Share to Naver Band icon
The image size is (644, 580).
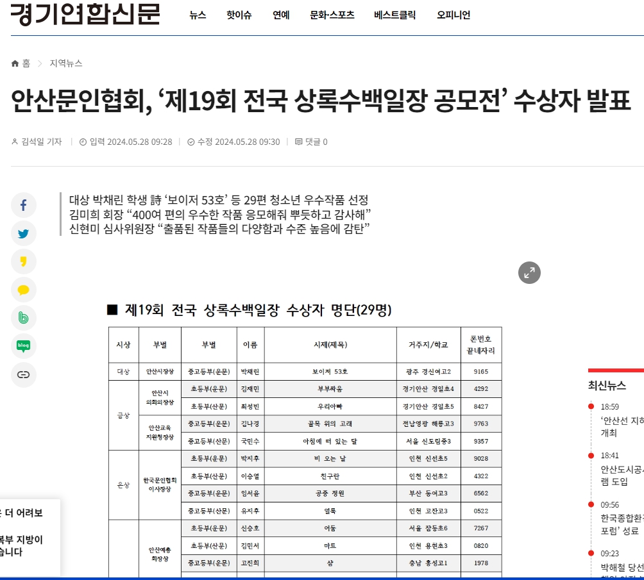tap(23, 318)
